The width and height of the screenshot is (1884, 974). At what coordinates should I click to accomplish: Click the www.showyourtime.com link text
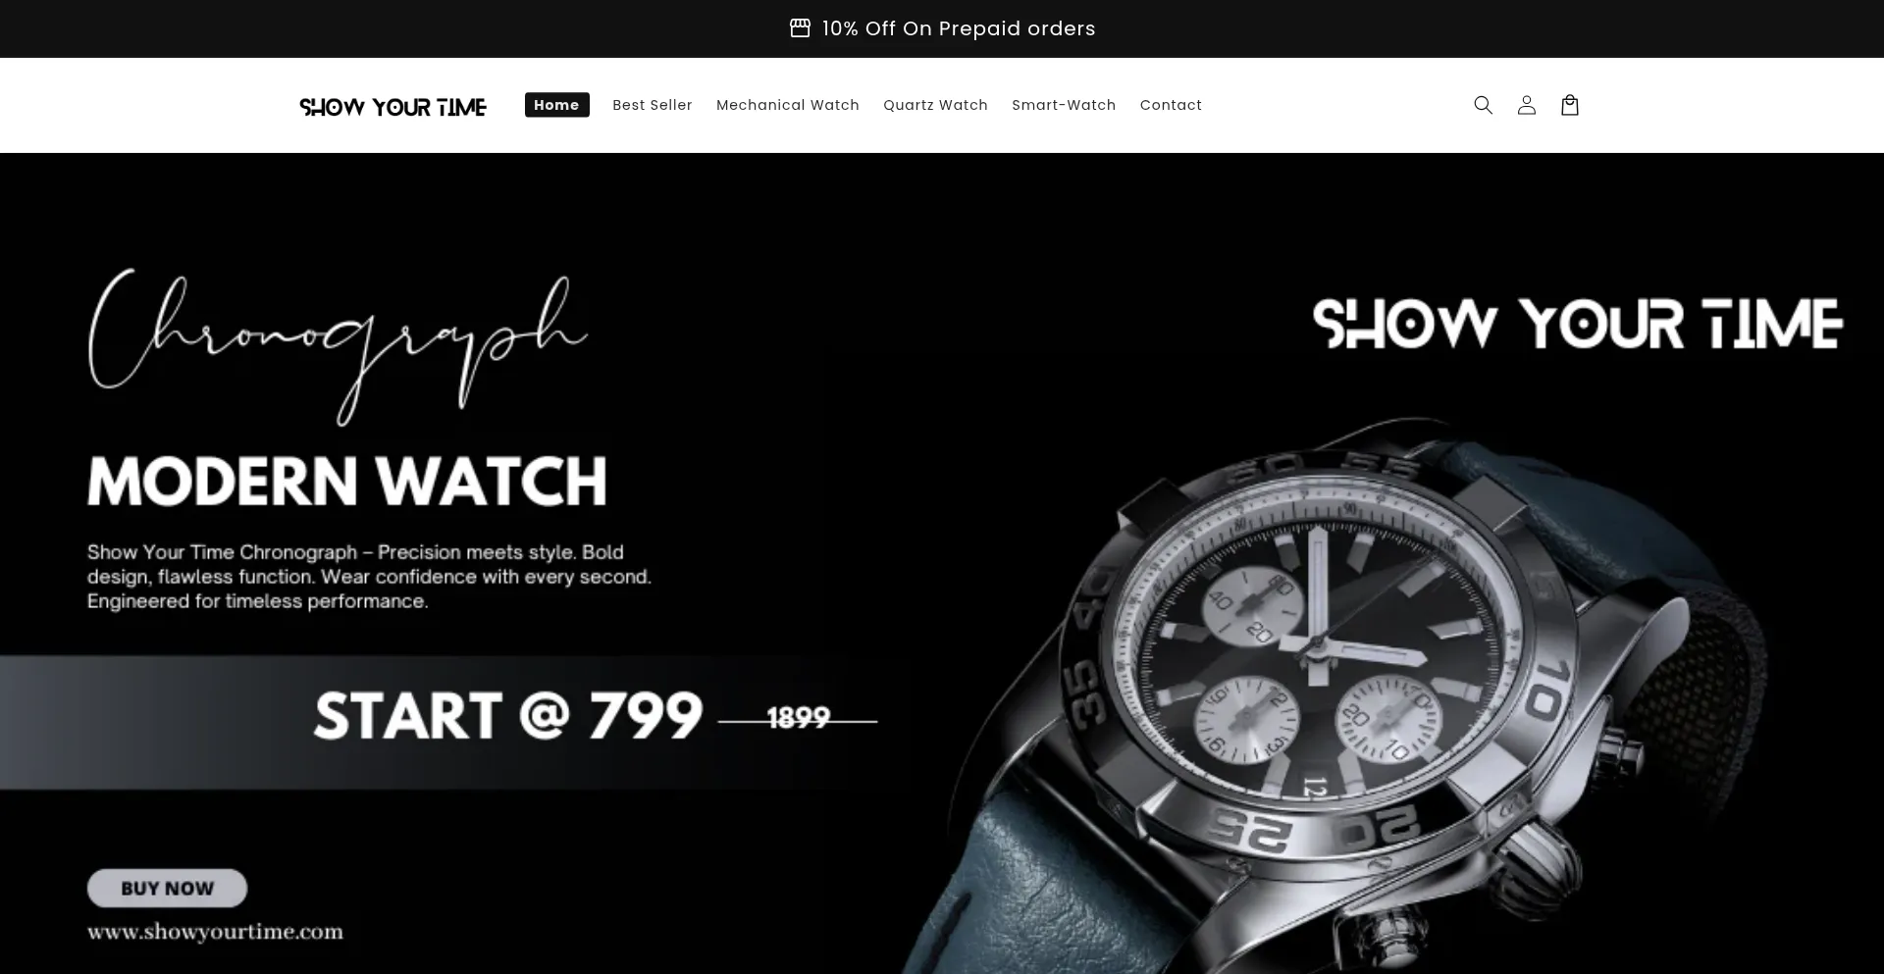tap(215, 932)
